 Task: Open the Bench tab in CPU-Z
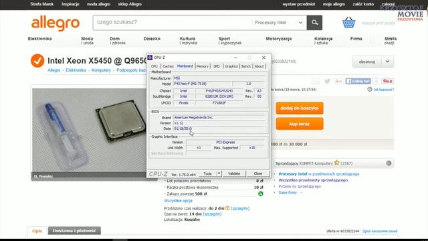[246, 66]
